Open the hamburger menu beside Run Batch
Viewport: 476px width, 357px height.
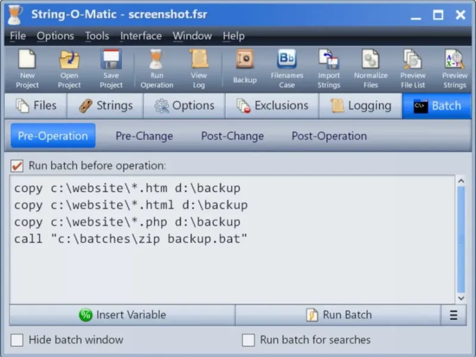[453, 315]
